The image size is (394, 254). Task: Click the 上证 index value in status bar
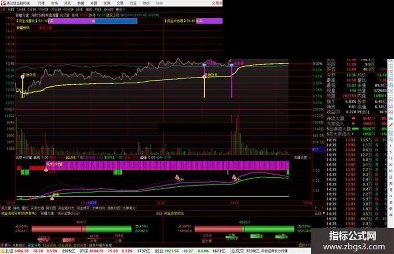pos(21,251)
